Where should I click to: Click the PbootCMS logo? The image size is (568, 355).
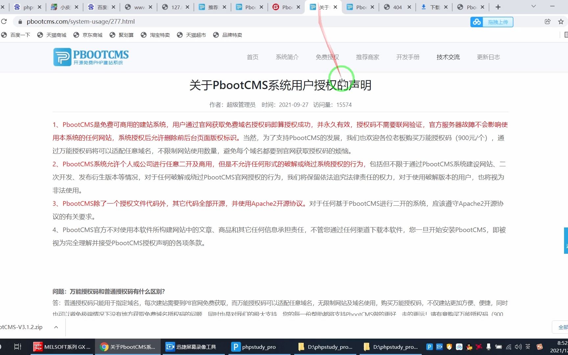(91, 57)
